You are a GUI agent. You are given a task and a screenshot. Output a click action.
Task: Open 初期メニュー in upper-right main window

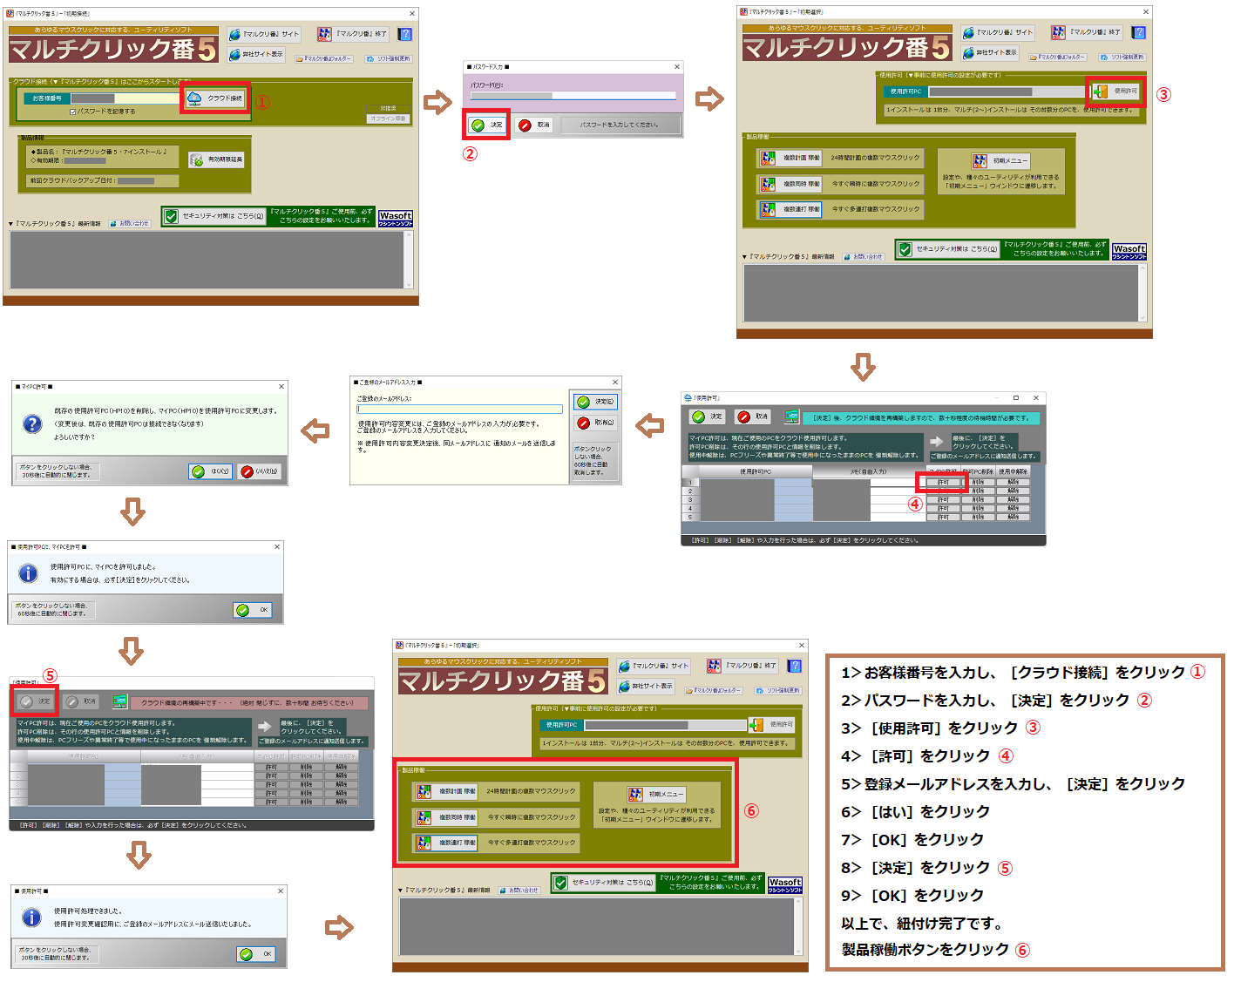[x=1000, y=161]
